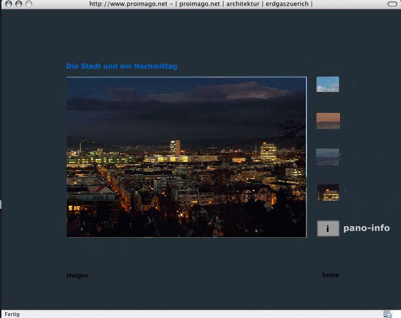Click the pano-info label text
This screenshot has height=318, width=401.
[366, 228]
